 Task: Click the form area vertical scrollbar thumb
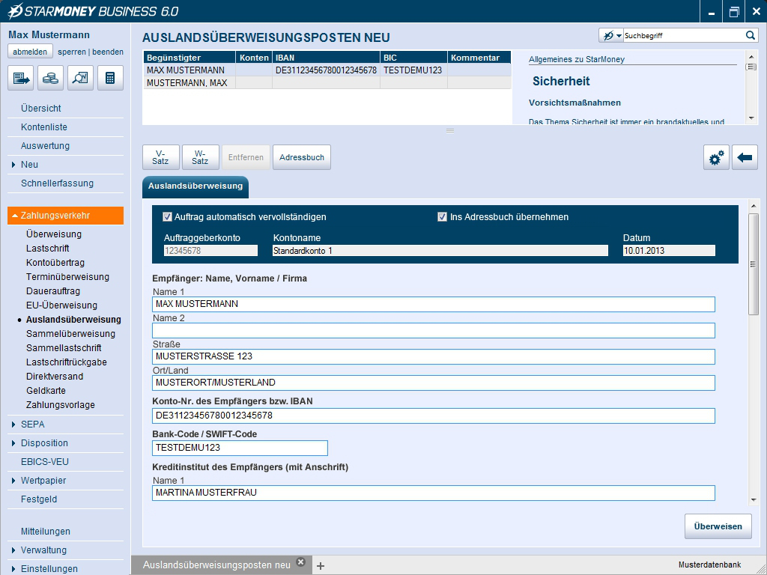[x=754, y=264]
